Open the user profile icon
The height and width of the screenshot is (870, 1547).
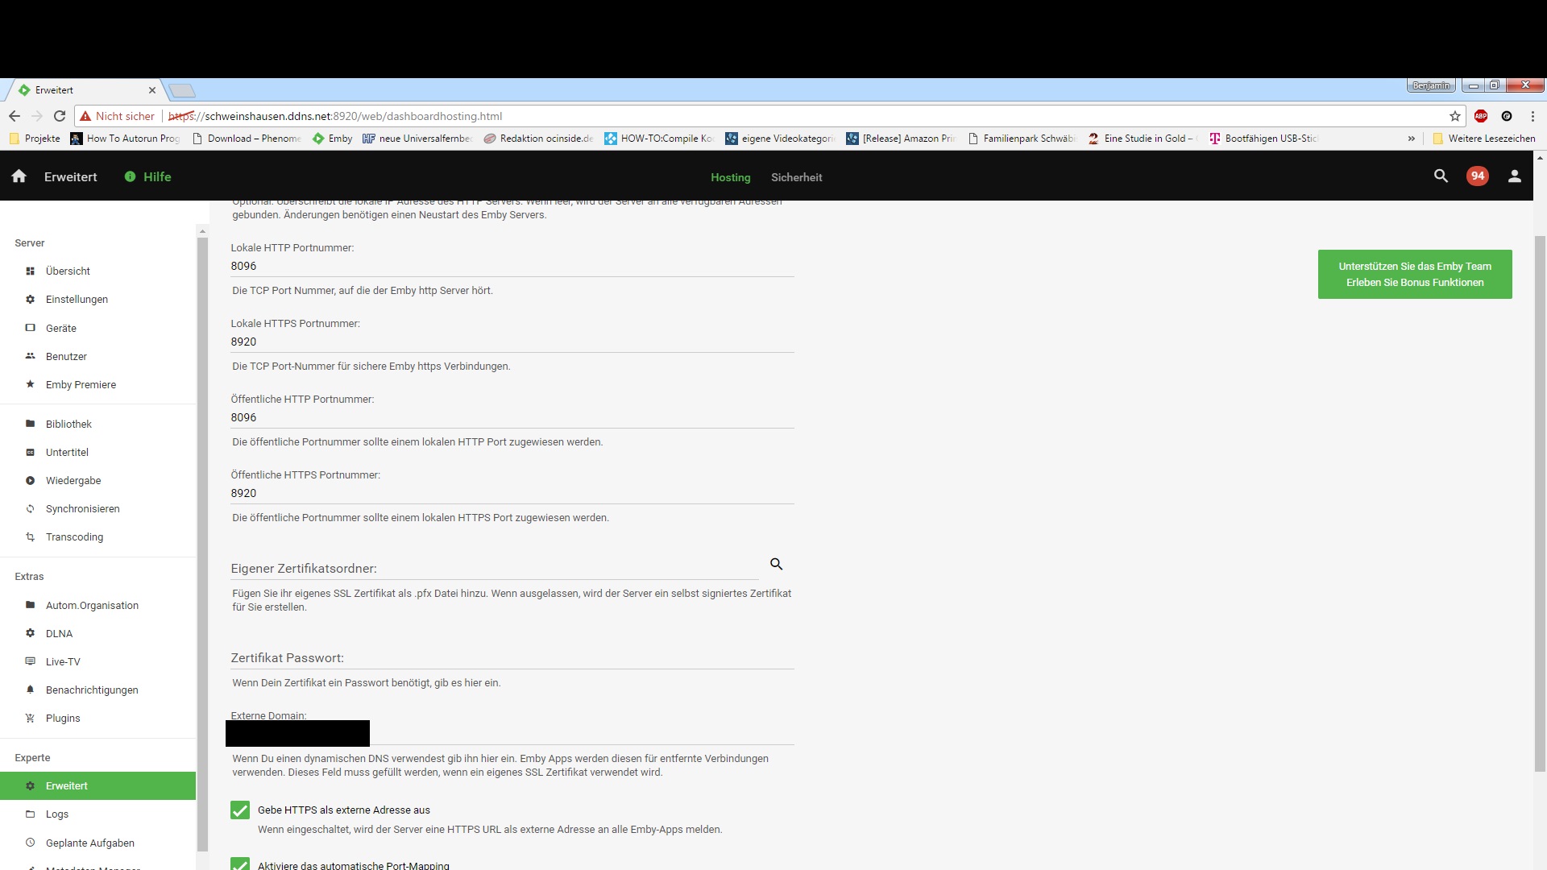(1515, 176)
